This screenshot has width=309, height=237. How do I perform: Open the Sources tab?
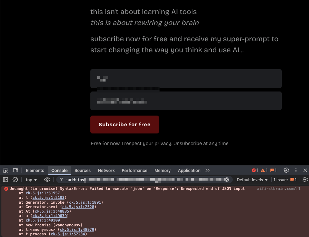pyautogui.click(x=82, y=170)
